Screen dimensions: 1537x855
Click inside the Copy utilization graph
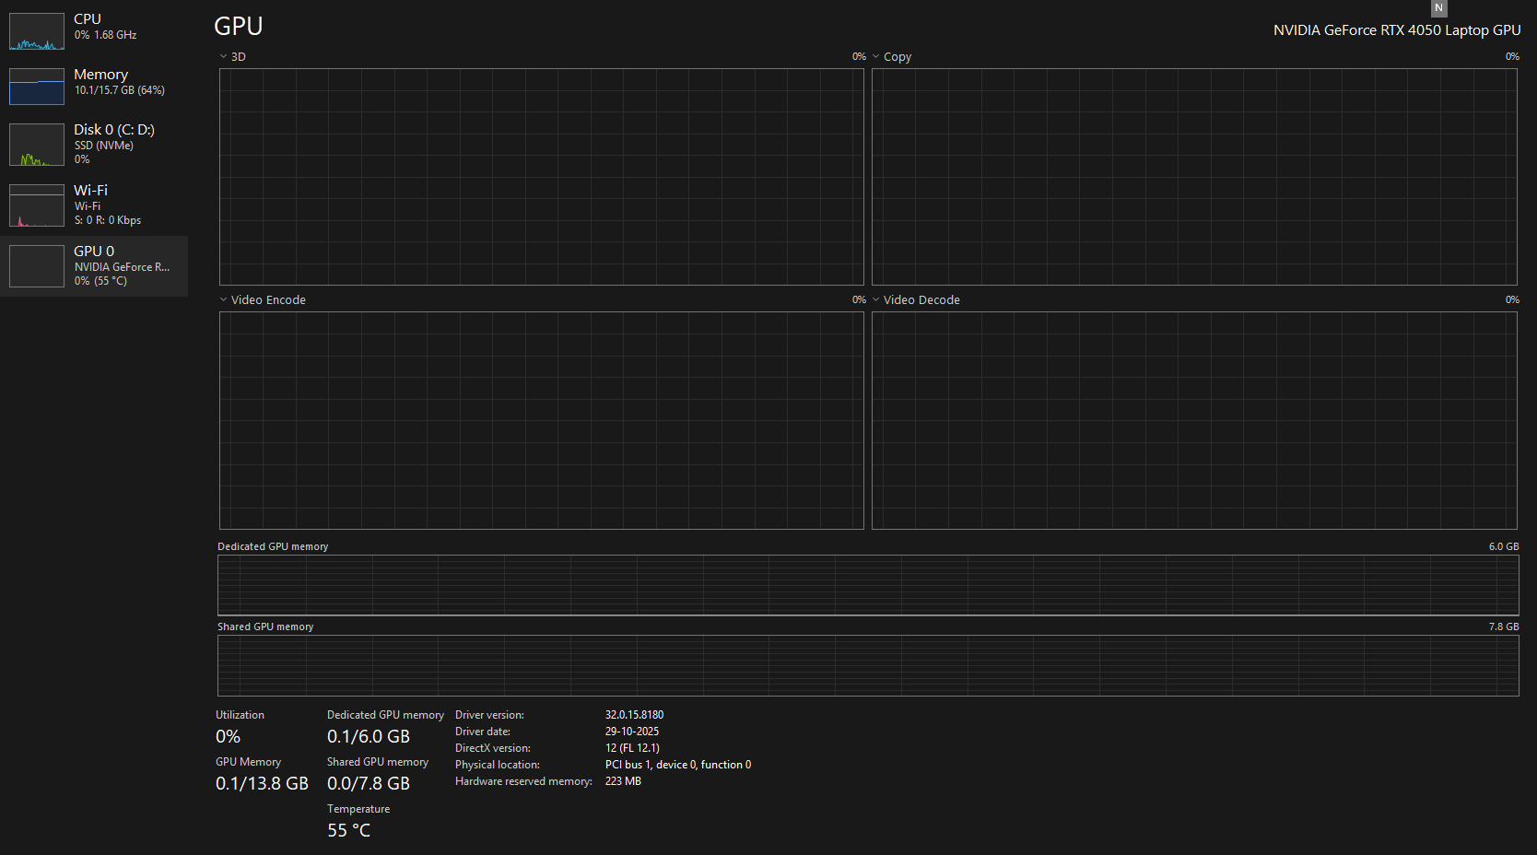click(1194, 177)
